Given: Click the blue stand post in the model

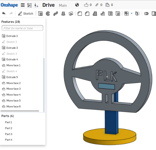Looking at the screenshot, I should tap(111, 122).
